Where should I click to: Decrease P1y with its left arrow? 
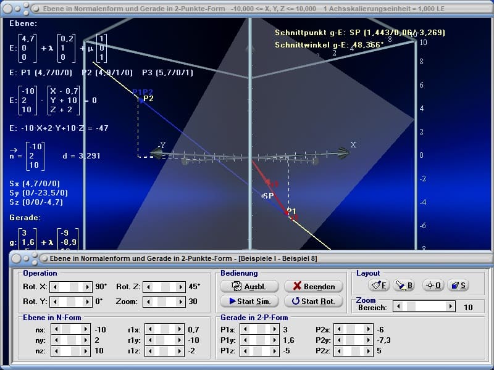(x=245, y=340)
